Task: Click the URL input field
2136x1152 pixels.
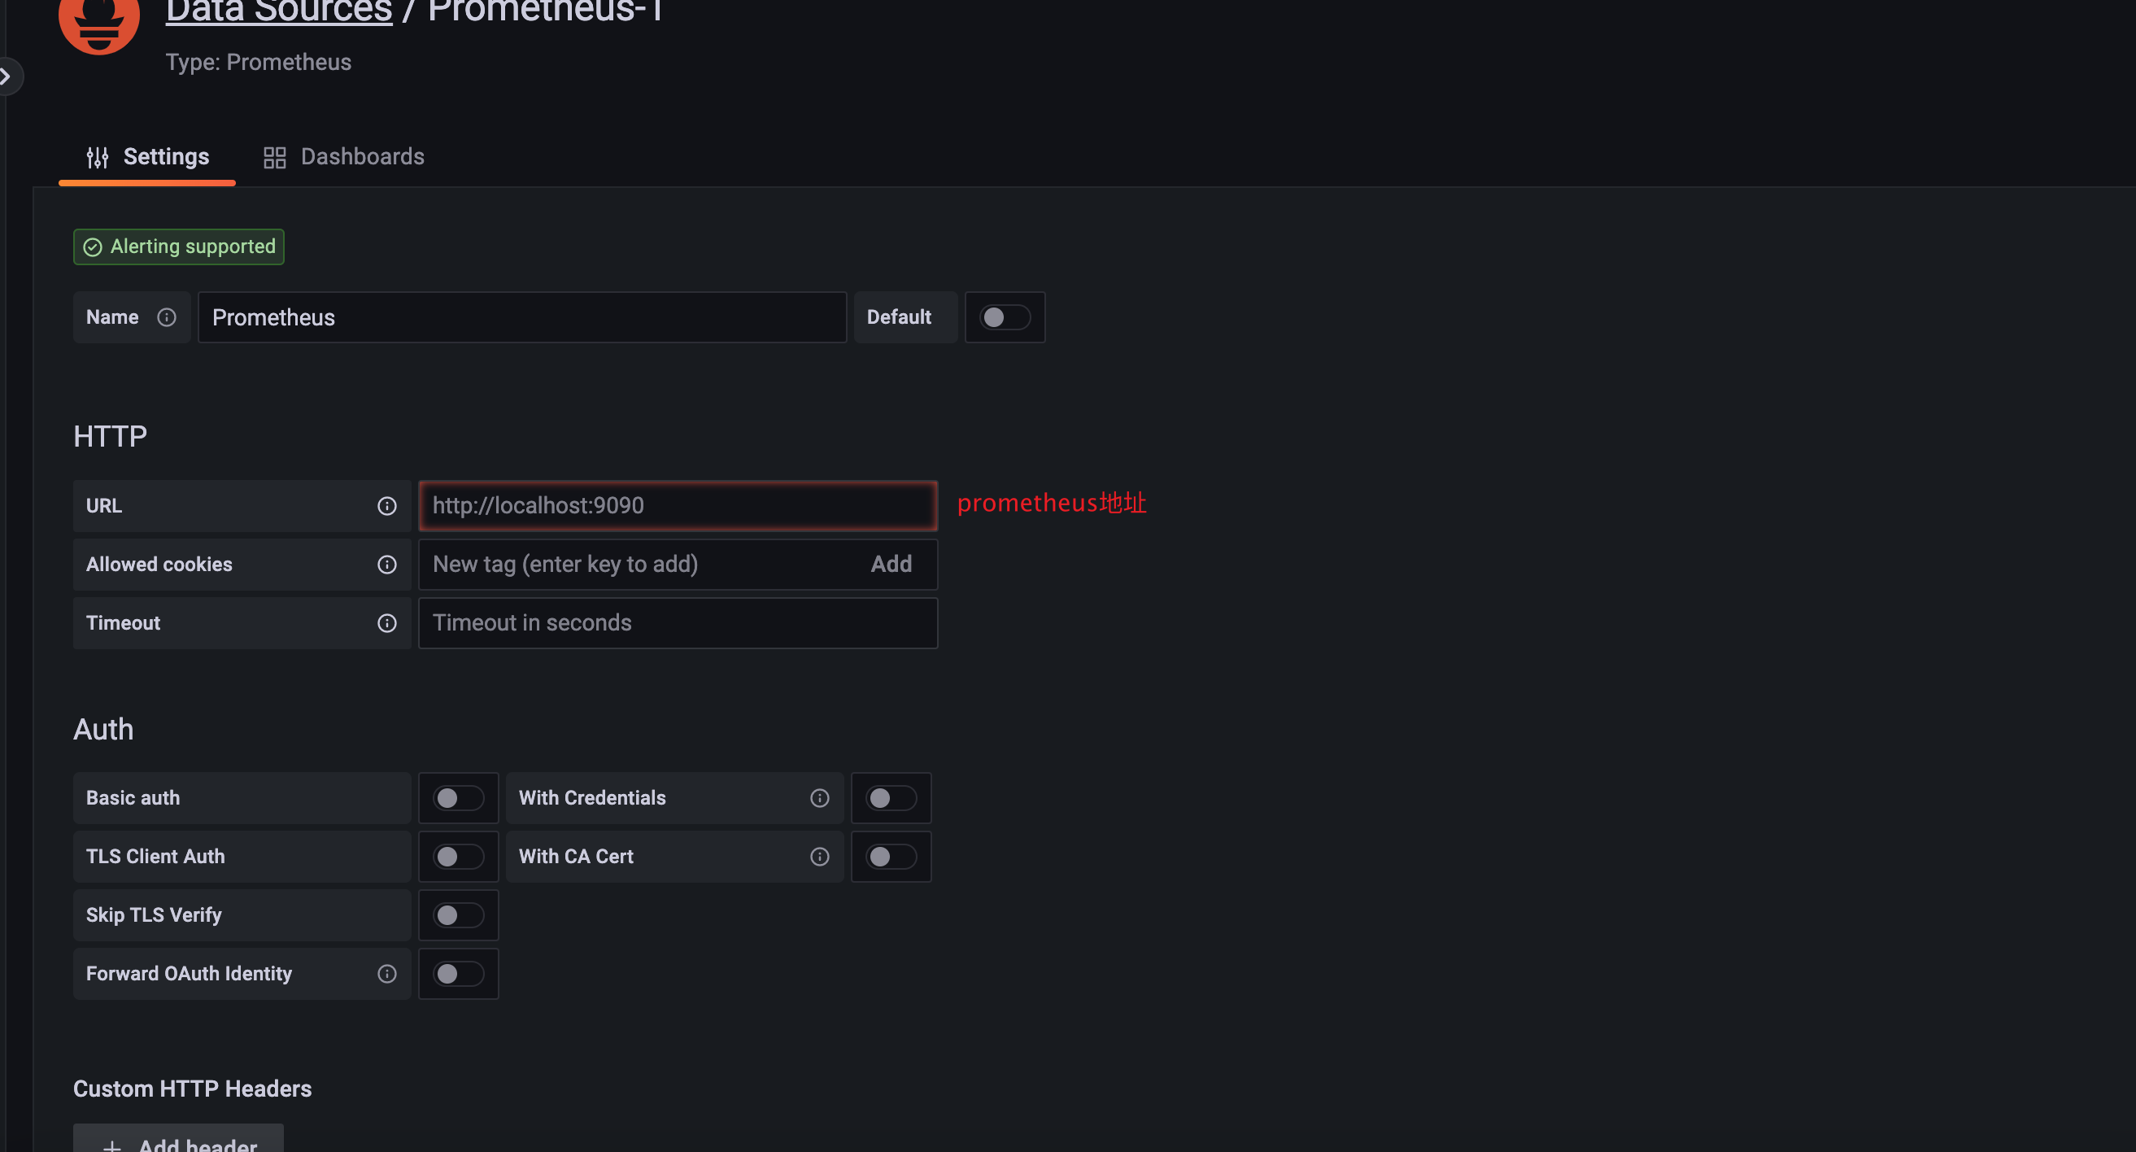Action: coord(677,506)
